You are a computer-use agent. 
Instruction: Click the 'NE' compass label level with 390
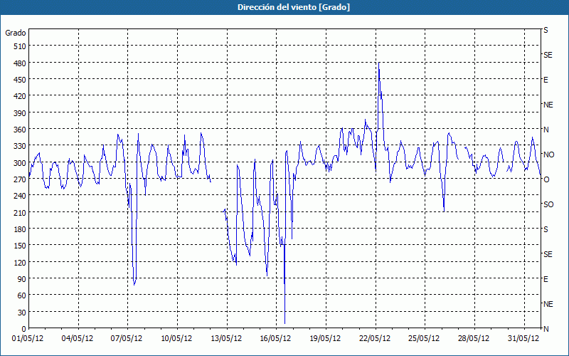(548, 105)
